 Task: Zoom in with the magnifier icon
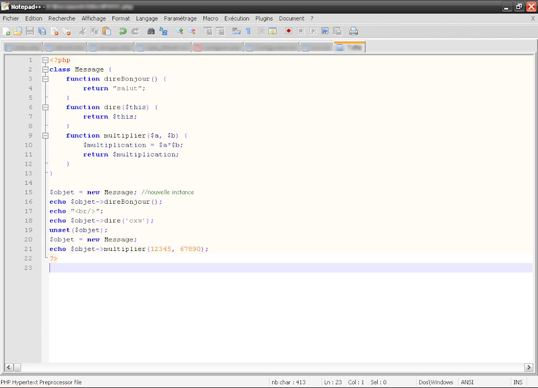point(179,31)
